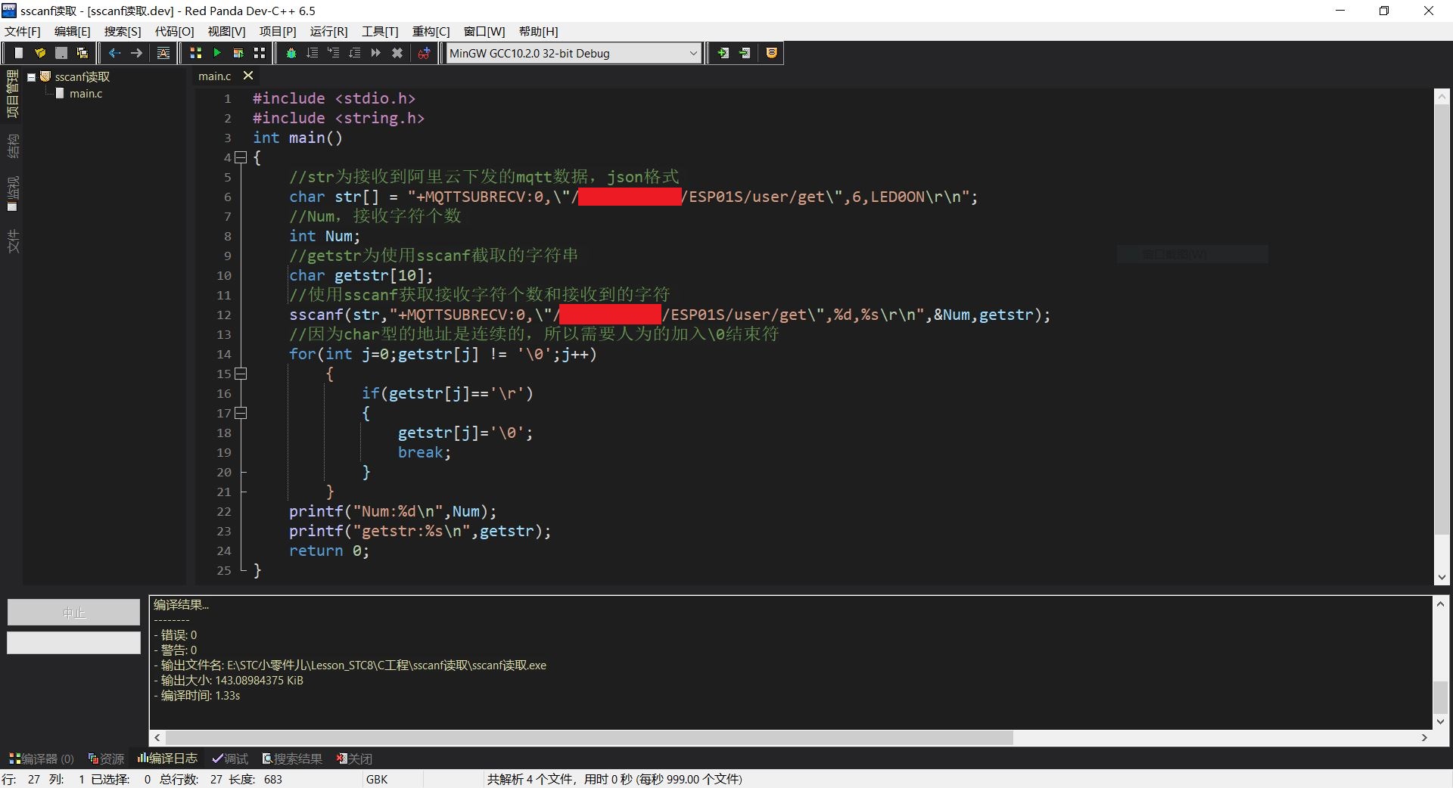This screenshot has height=788, width=1453.
Task: Click the Compile toolbar icon
Action: (196, 53)
